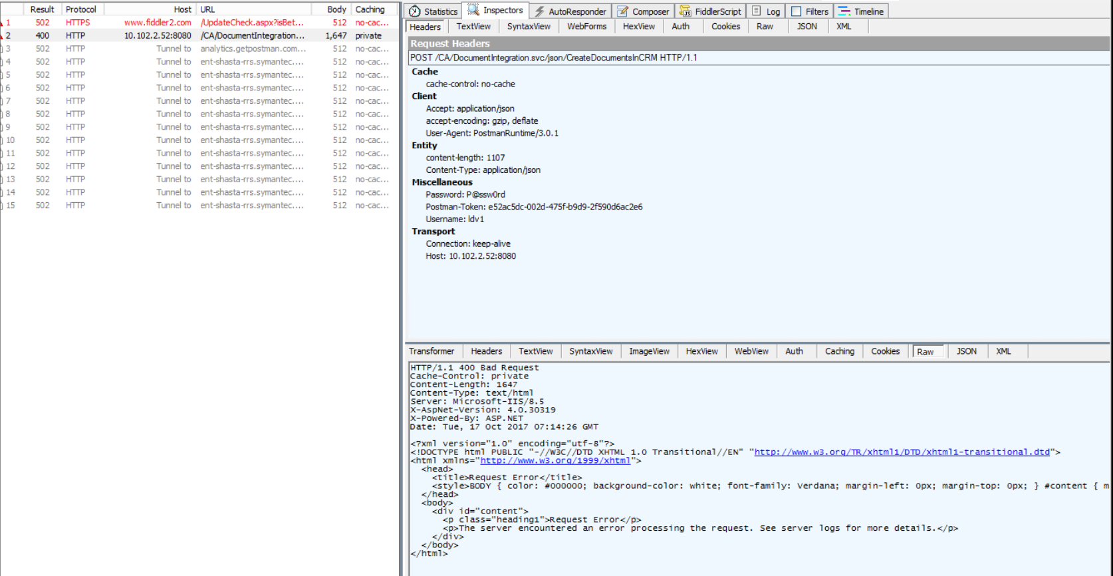This screenshot has height=576, width=1113.
Task: Click the Statistics stopwatch icon
Action: pos(415,11)
